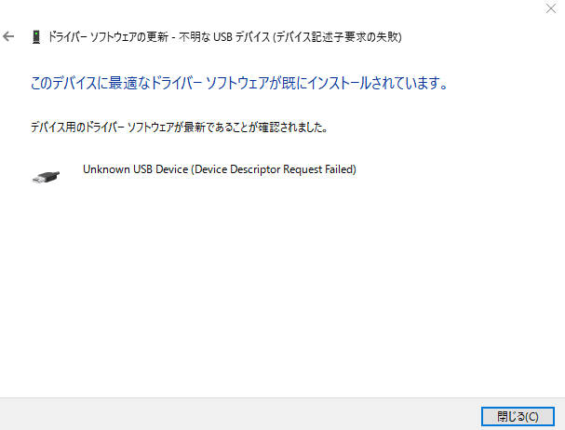The image size is (565, 430).
Task: Click the USB plug device icon
Action: [47, 177]
